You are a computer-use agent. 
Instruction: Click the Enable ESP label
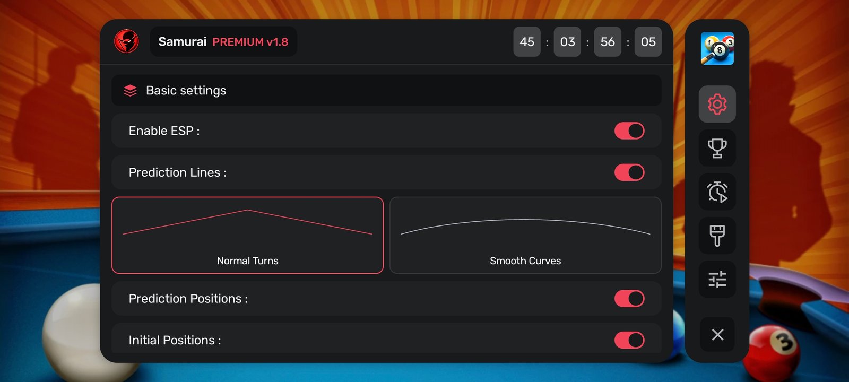pos(164,131)
